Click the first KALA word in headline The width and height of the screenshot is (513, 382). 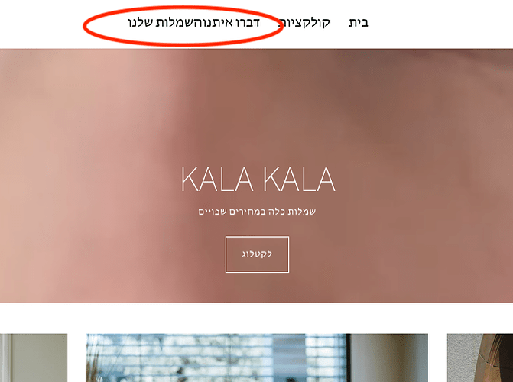click(x=217, y=180)
